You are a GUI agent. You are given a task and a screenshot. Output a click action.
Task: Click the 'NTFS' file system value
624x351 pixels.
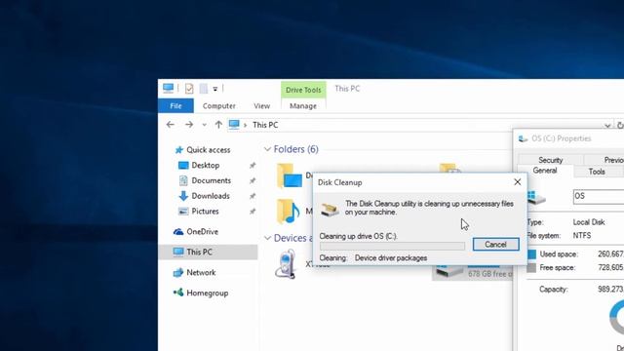tap(582, 236)
